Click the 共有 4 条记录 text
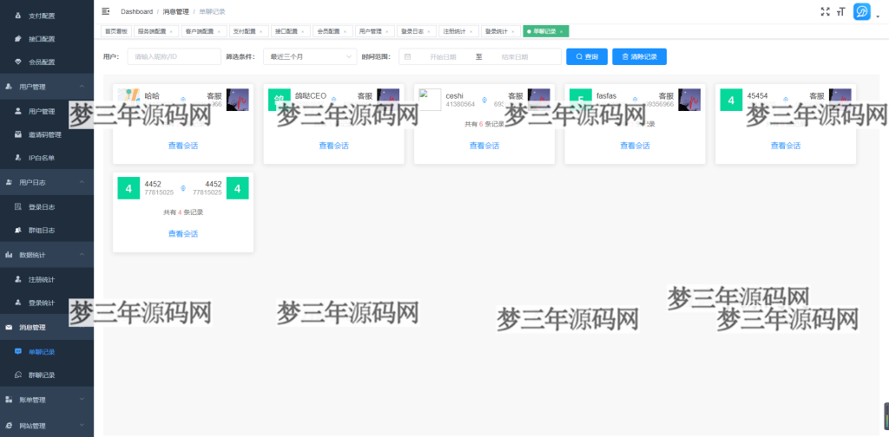The height and width of the screenshot is (437, 889). click(183, 212)
